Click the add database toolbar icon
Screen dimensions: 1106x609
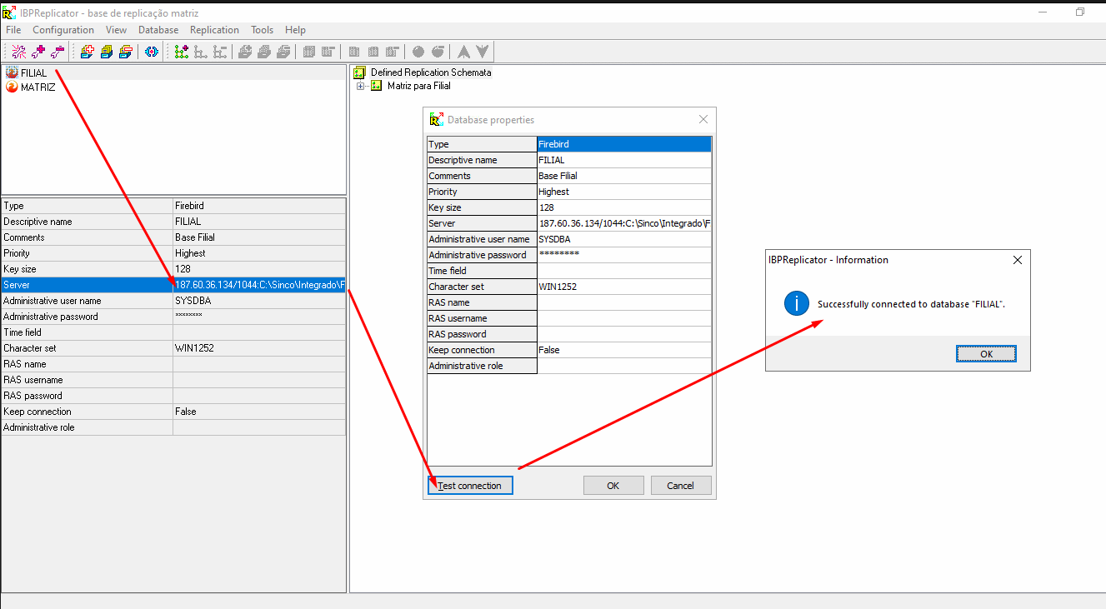(87, 52)
